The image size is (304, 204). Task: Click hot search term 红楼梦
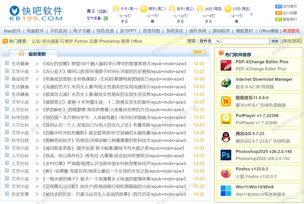coord(67,41)
